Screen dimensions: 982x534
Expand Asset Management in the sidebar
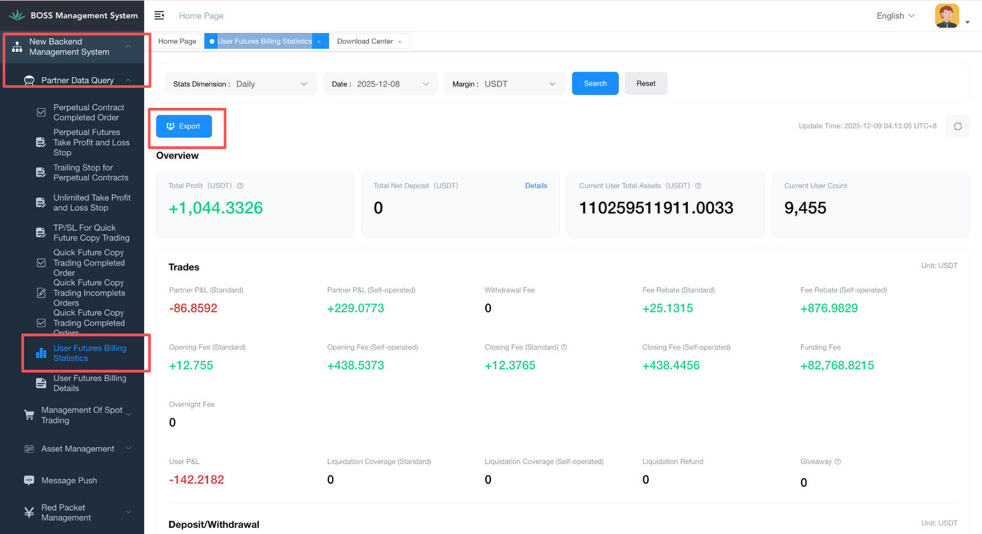[x=77, y=449]
